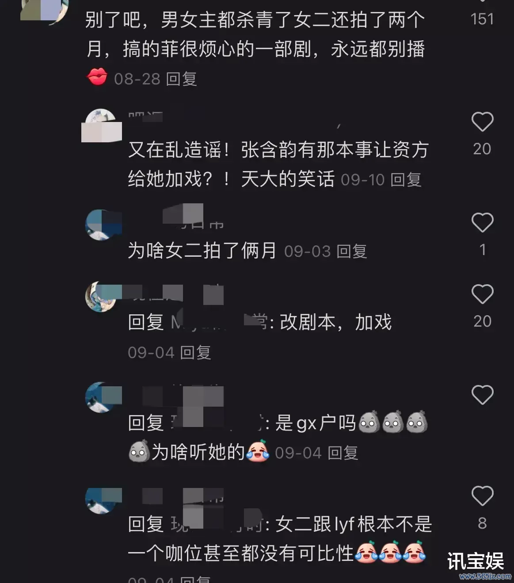Reply to the 09-03 comment
This screenshot has width=514, height=583.
coord(352,251)
